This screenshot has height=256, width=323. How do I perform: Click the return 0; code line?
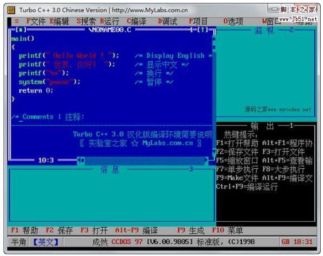coord(36,91)
